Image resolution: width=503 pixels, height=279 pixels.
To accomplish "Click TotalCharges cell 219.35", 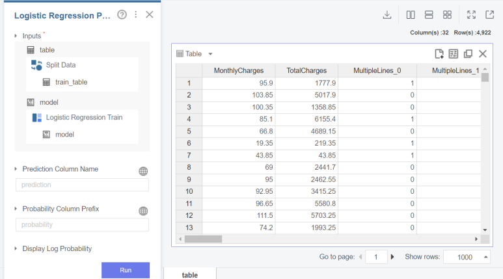I will (306, 143).
